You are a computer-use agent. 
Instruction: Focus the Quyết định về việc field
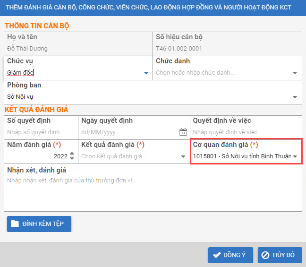pos(246,133)
